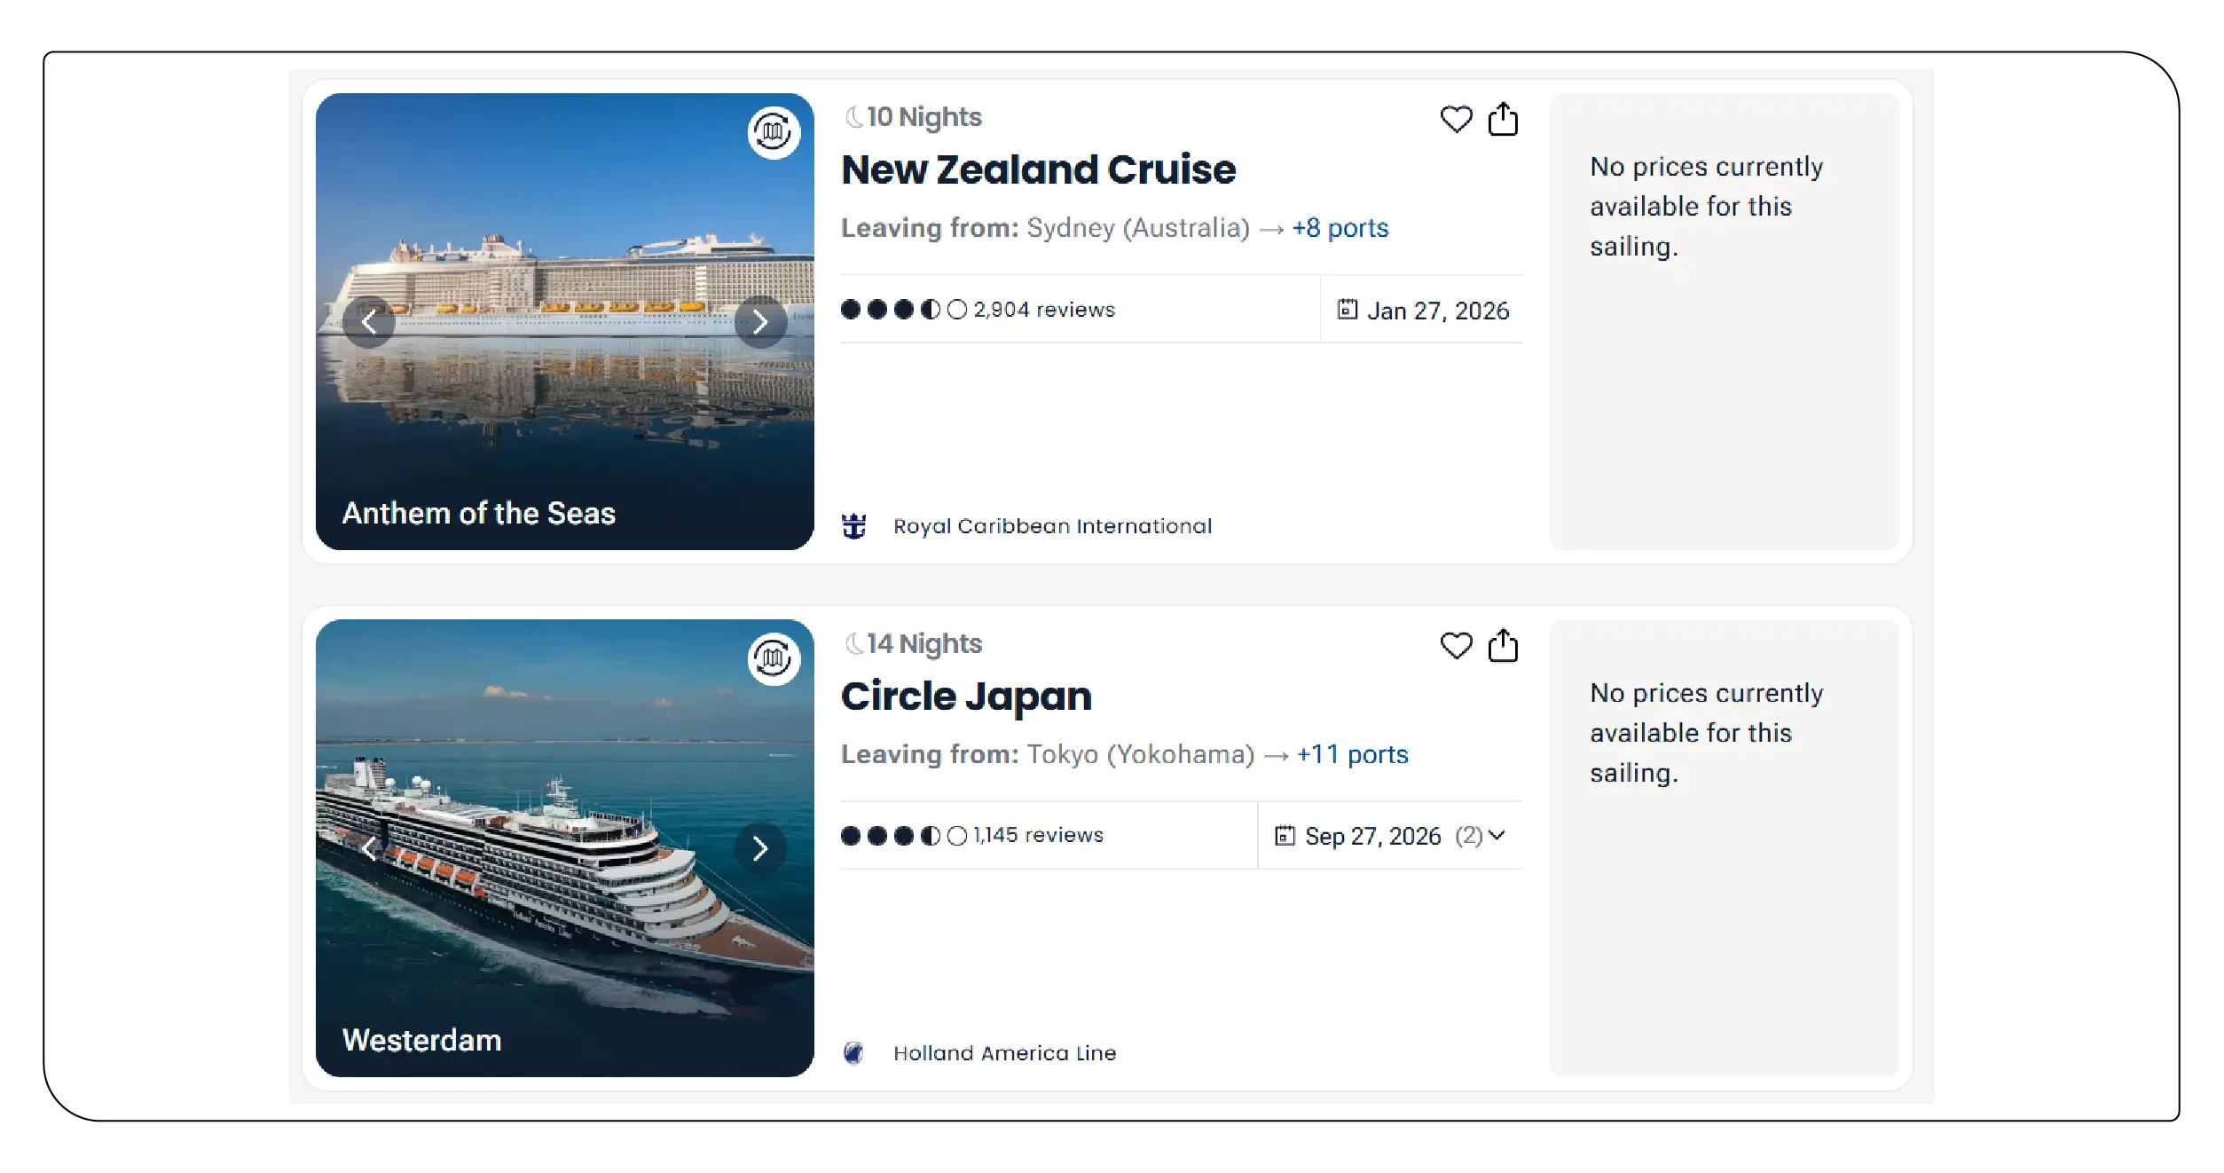Share the Circle Japan cruise listing
This screenshot has width=2224, height=1173.
[1502, 645]
